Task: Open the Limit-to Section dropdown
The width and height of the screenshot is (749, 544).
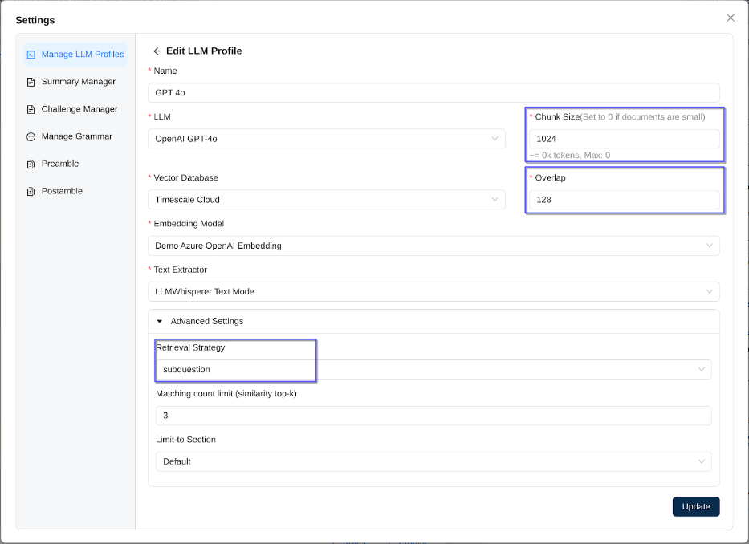Action: [x=434, y=461]
